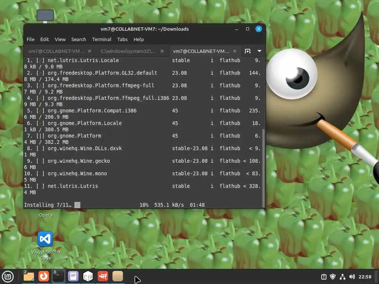Click the 01:48 remaining time value
Image resolution: width=379 pixels, height=284 pixels.
point(197,205)
